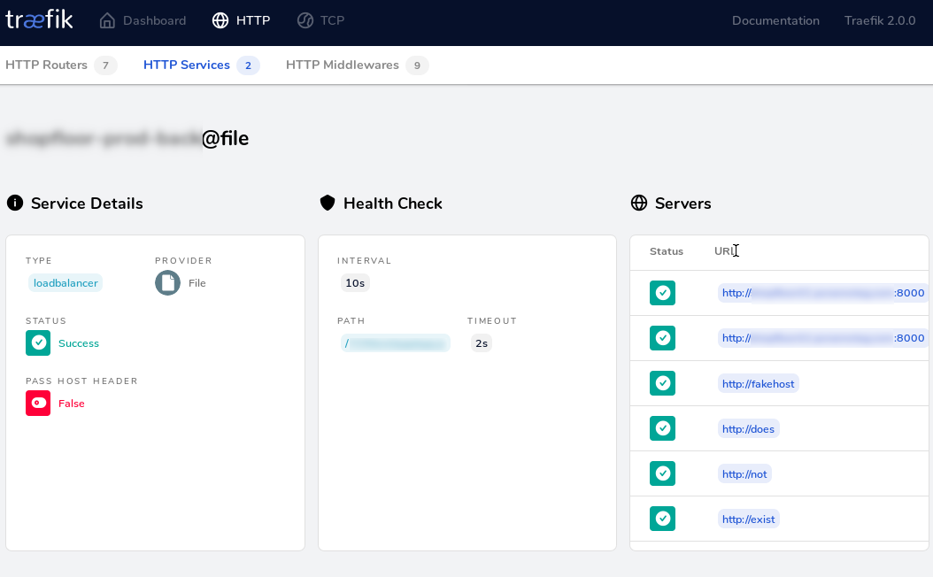Click the blurred health check path badge

(x=395, y=343)
